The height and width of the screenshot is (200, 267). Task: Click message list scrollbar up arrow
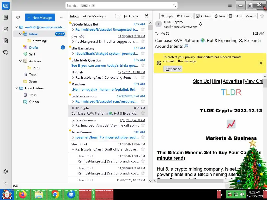coord(150,23)
